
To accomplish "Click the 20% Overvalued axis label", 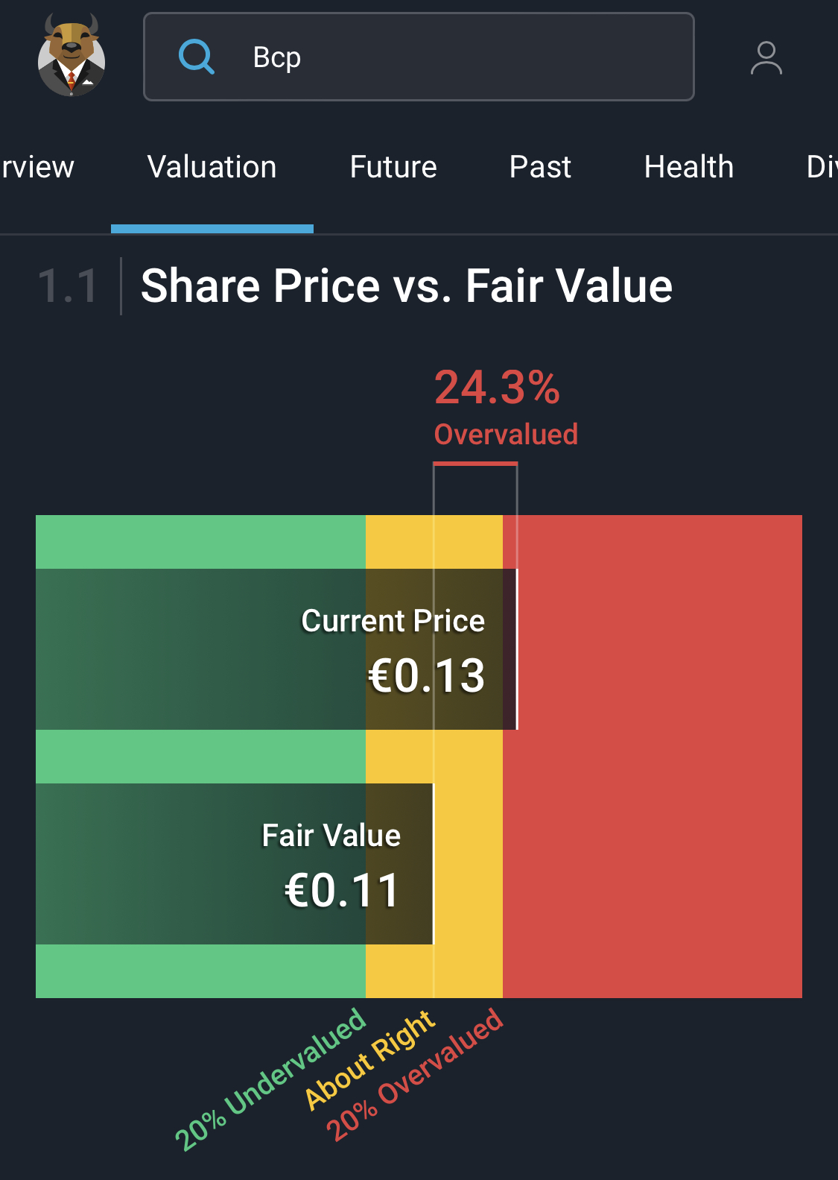I will (x=415, y=1075).
